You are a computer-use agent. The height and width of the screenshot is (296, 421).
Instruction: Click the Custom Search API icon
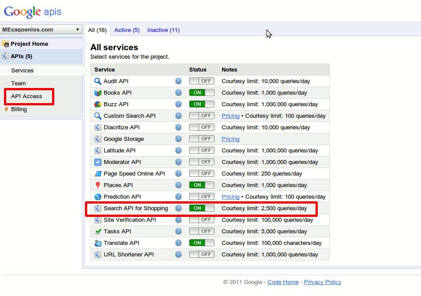pos(98,116)
